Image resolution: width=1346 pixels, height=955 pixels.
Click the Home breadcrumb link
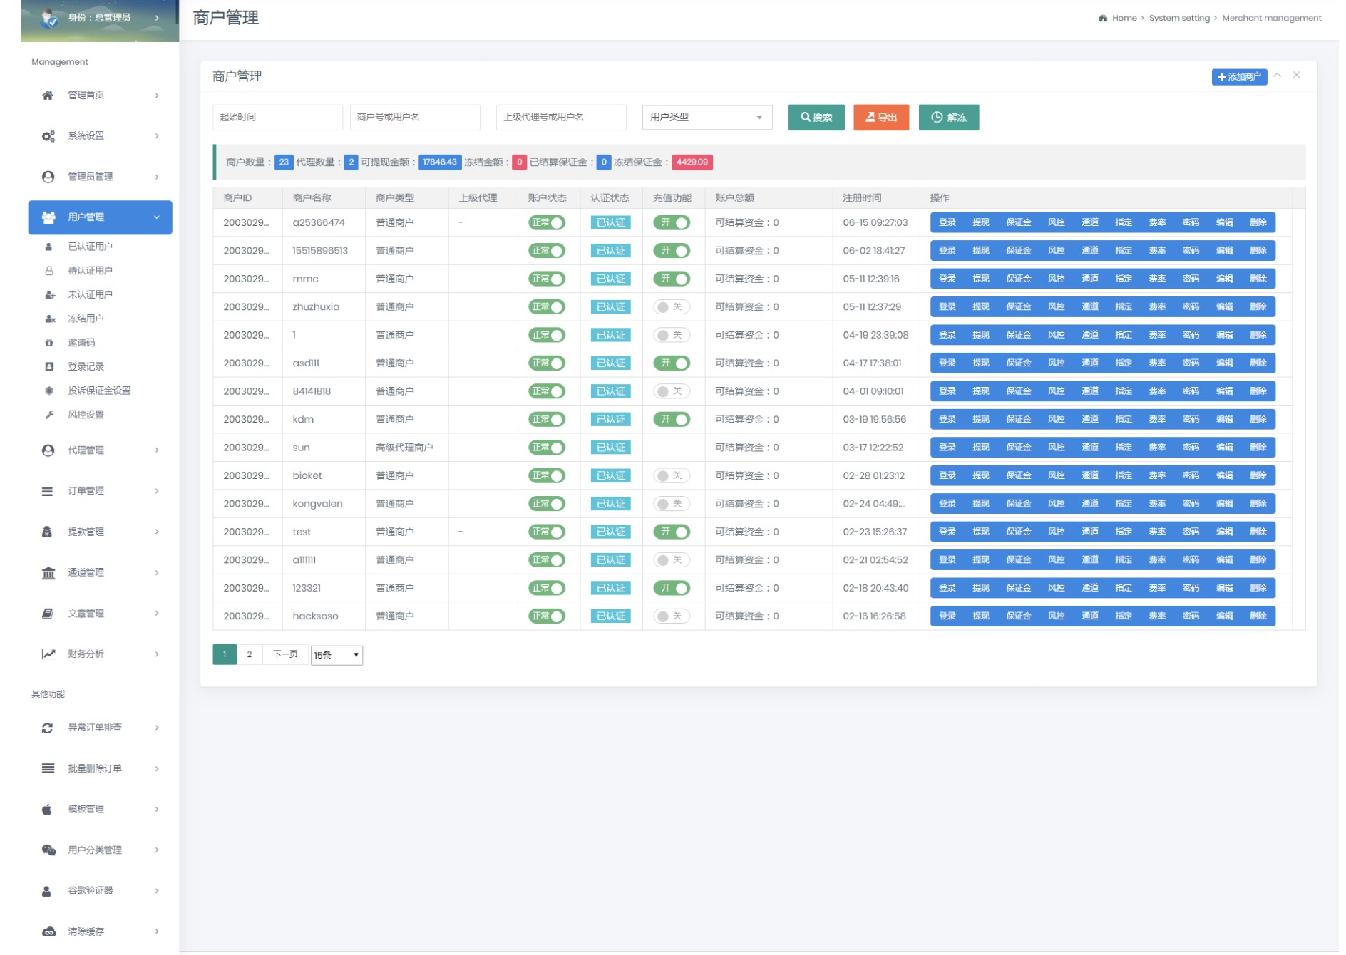click(1124, 18)
